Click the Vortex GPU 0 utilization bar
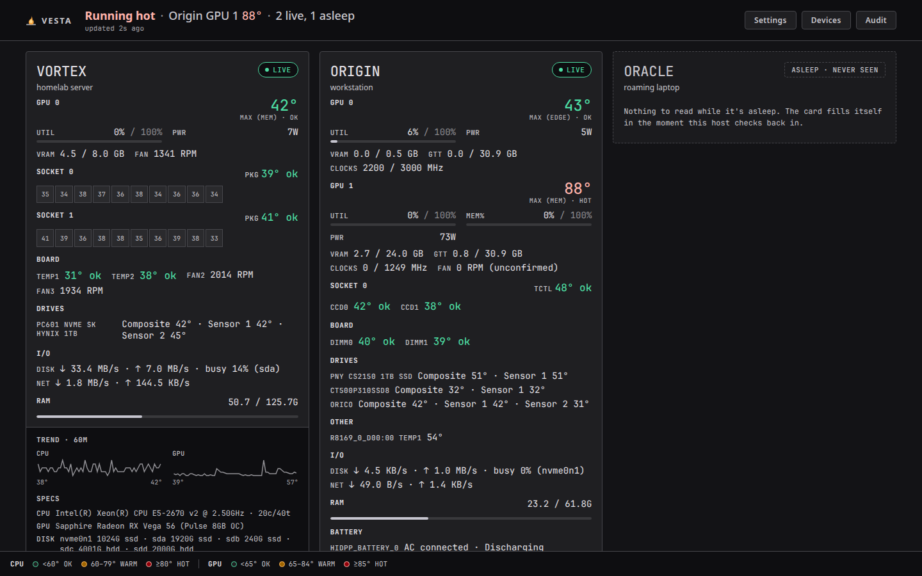The height and width of the screenshot is (576, 922). [x=99, y=141]
